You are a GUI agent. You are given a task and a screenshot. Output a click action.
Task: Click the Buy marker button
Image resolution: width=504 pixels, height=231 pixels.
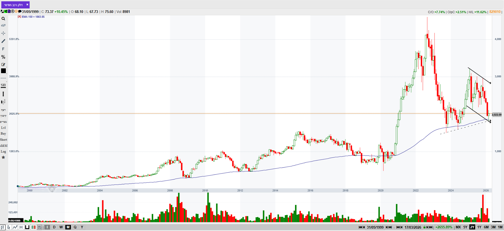3,134
